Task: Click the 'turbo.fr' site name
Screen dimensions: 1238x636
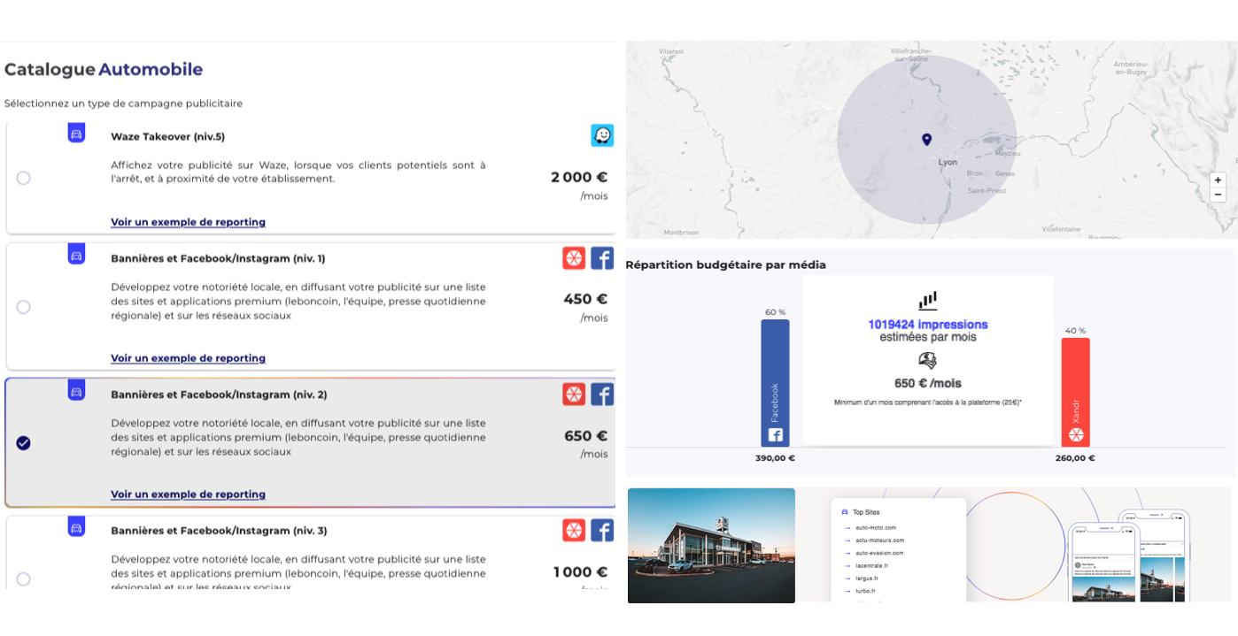Action: [865, 591]
